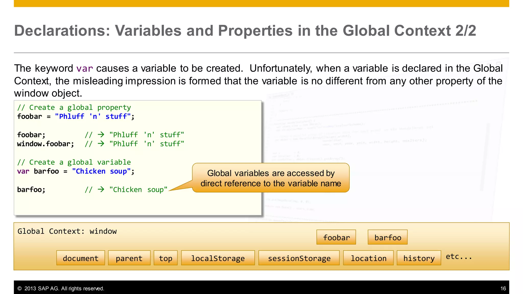The image size is (523, 294).
Task: Click the slide number 16
Action: coord(503,288)
